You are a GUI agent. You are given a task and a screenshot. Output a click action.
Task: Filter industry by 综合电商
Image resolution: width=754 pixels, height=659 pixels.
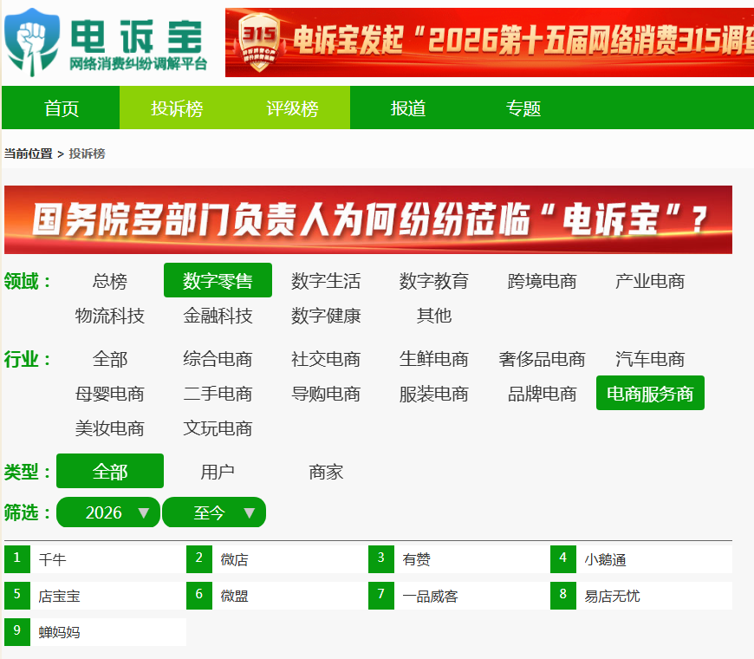[218, 359]
